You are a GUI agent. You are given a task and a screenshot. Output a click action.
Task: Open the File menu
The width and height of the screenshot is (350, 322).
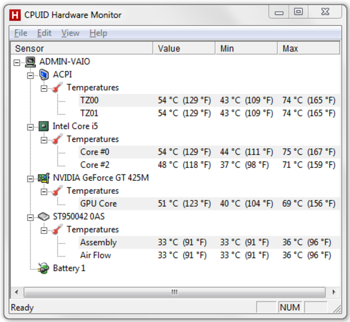[x=21, y=33]
